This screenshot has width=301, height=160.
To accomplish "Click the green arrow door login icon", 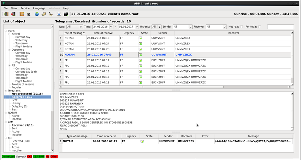I will tap(6, 14).
